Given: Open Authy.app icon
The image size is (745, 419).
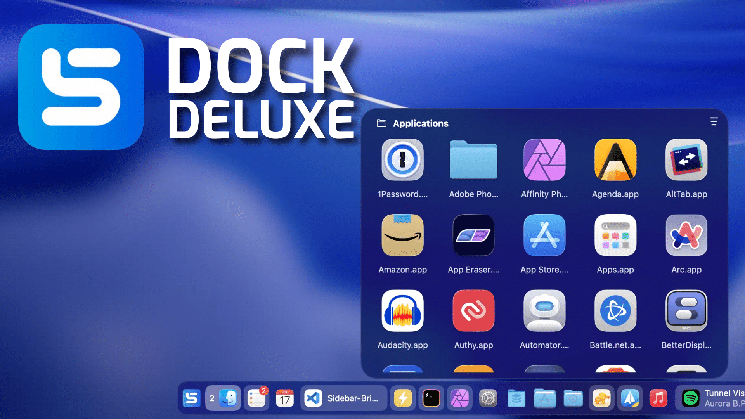Looking at the screenshot, I should coord(473,311).
